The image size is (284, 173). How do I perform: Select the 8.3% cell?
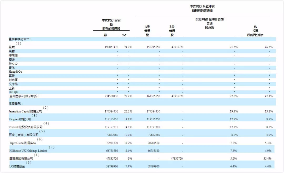269,127
